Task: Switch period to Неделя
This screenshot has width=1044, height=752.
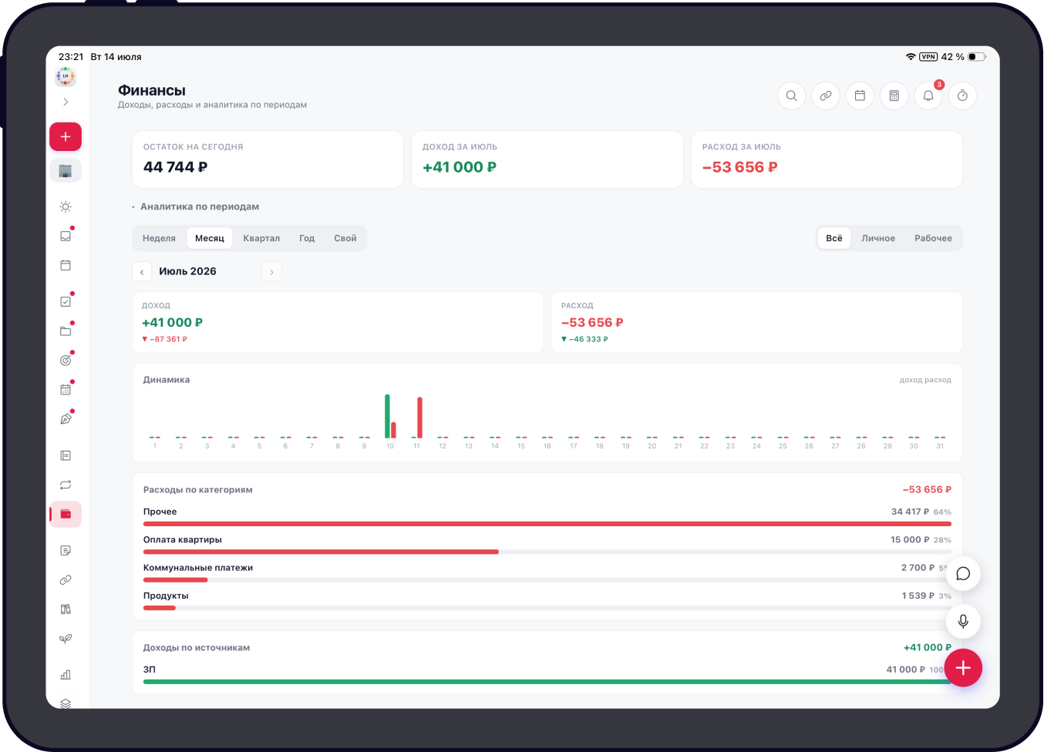Action: pos(159,238)
